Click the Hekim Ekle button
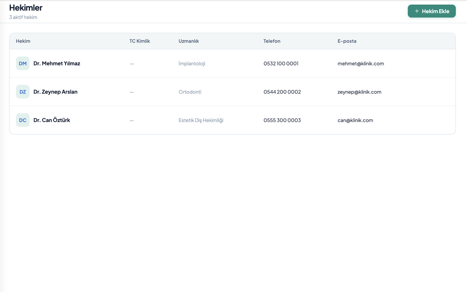467x292 pixels. click(x=431, y=11)
